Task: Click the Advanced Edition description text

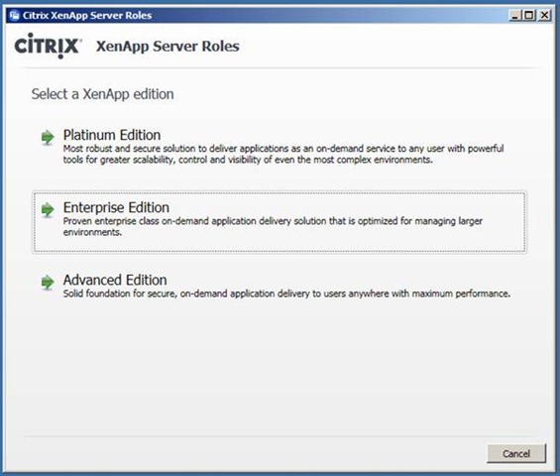Action: coord(286,294)
